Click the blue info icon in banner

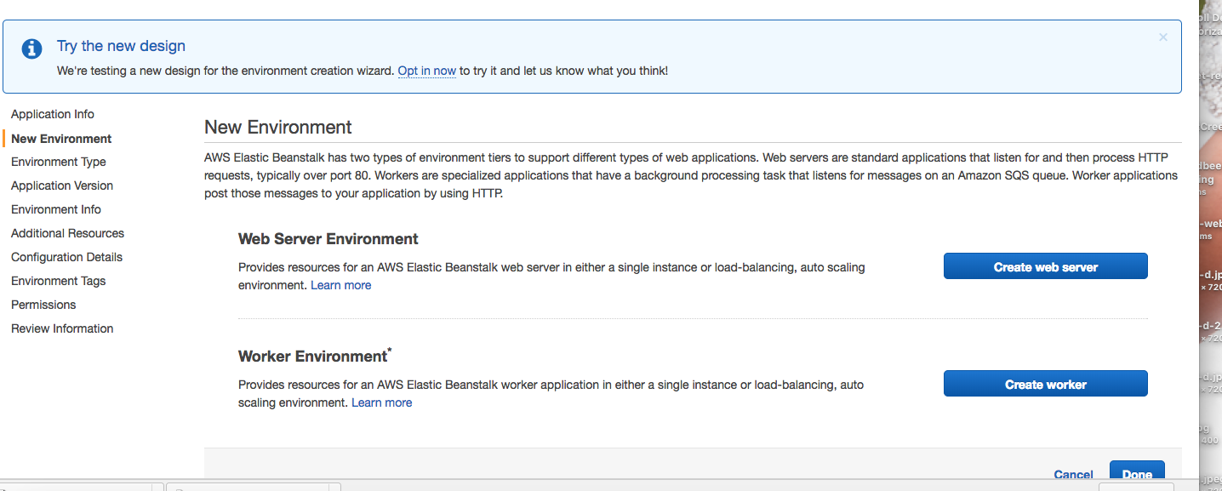[32, 49]
